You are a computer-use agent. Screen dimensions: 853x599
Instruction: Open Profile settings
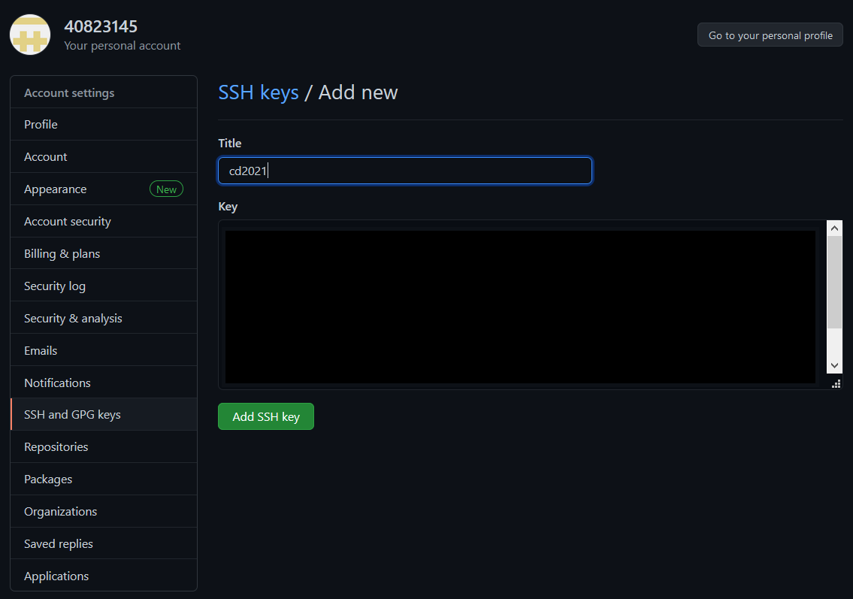point(104,125)
